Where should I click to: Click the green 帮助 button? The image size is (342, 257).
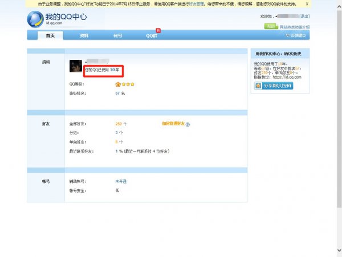(271, 26)
